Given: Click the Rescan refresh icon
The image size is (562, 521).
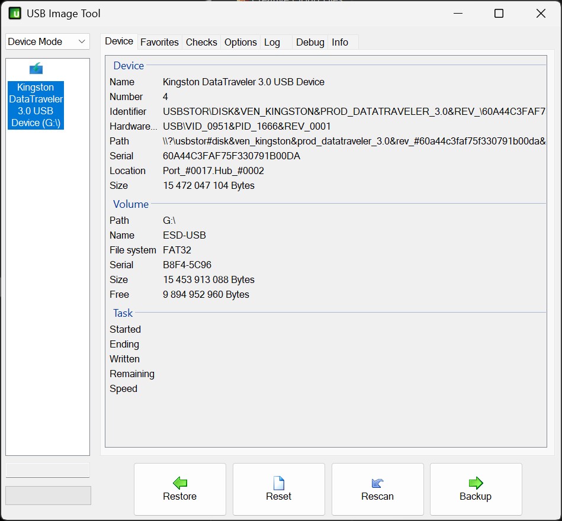Looking at the screenshot, I should (x=377, y=483).
